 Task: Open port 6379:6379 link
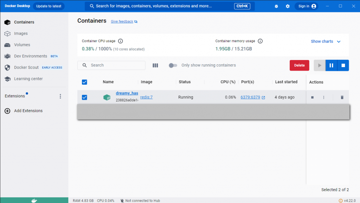click(250, 97)
